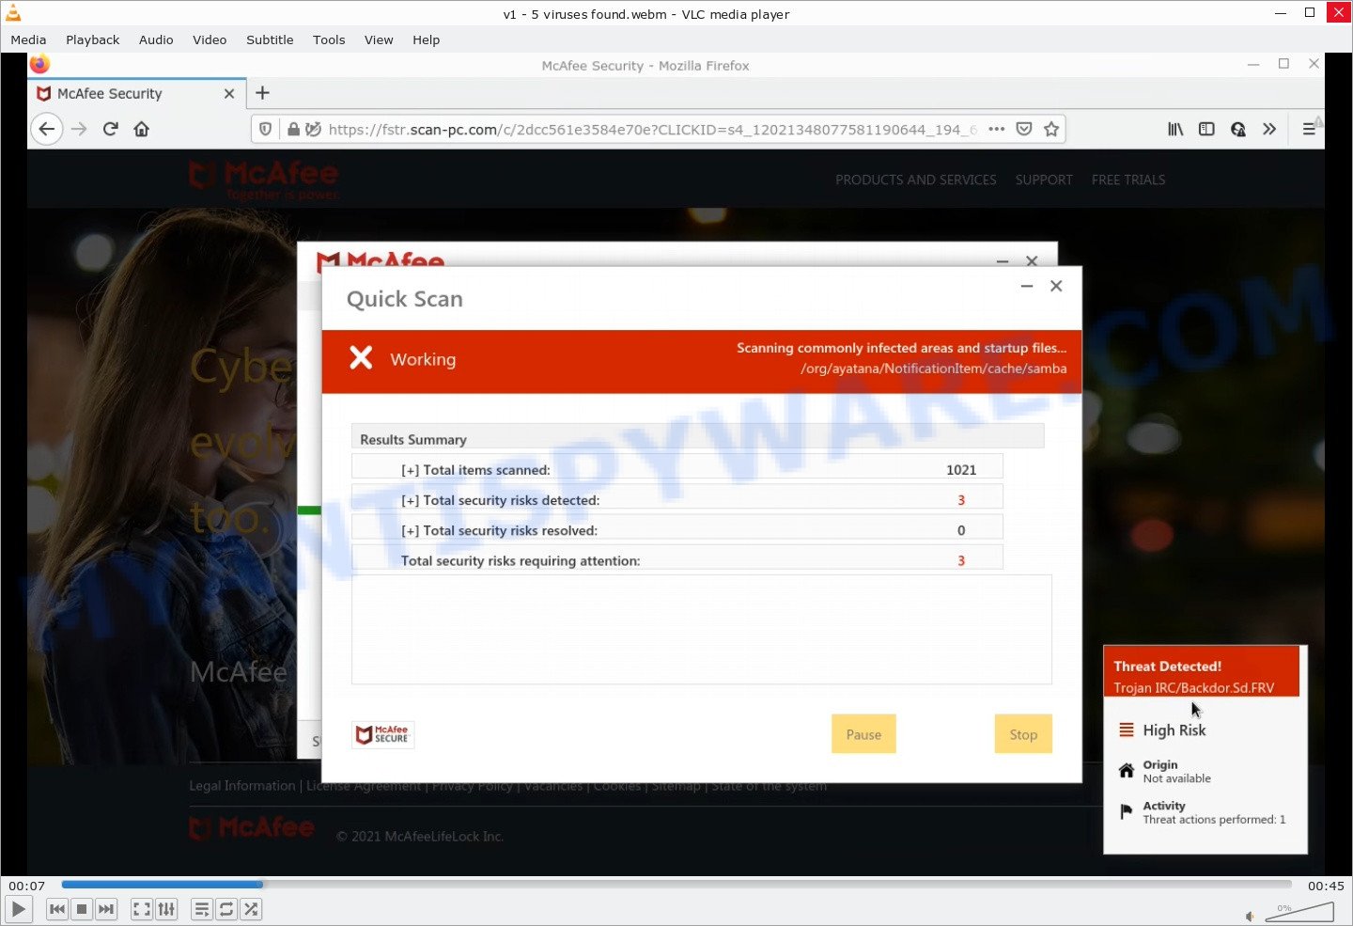Click the Threat Detected popup header

click(x=1201, y=671)
